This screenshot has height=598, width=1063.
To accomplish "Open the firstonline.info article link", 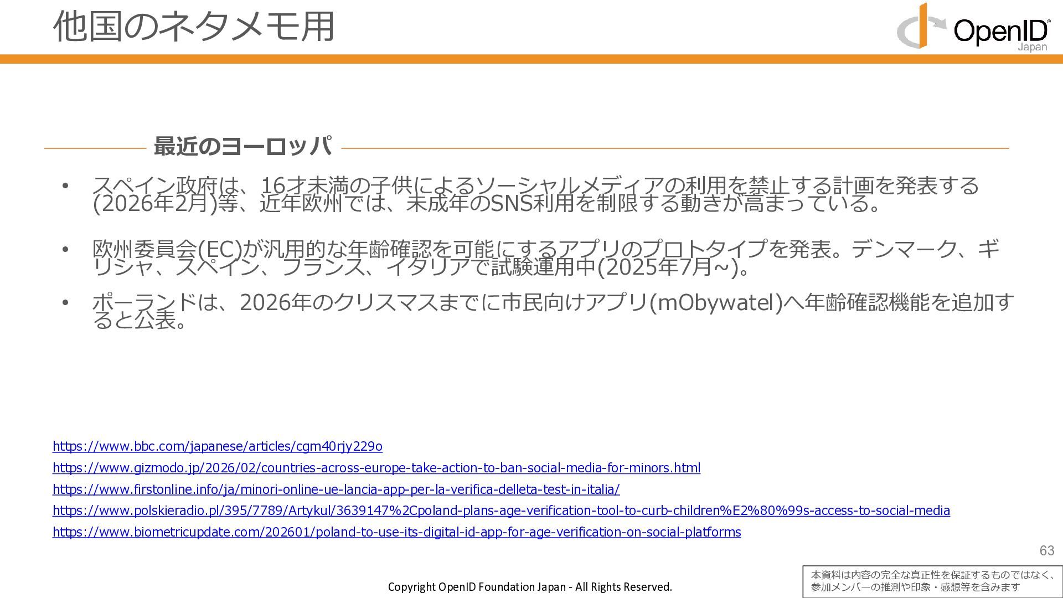I will click(x=336, y=489).
